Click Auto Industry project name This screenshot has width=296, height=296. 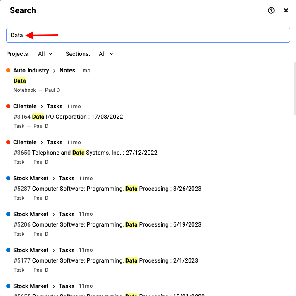[x=31, y=70]
